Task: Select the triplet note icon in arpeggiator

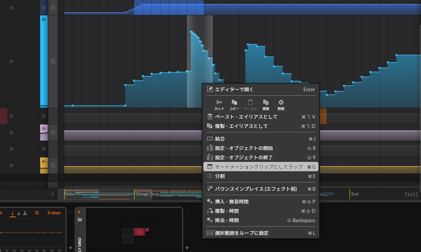Action: (x=25, y=213)
